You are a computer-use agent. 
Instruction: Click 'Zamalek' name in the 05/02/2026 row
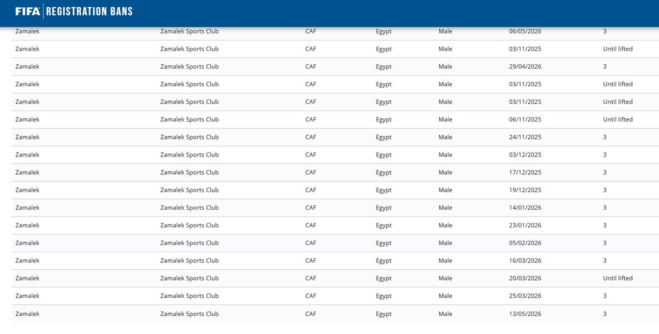tap(27, 242)
